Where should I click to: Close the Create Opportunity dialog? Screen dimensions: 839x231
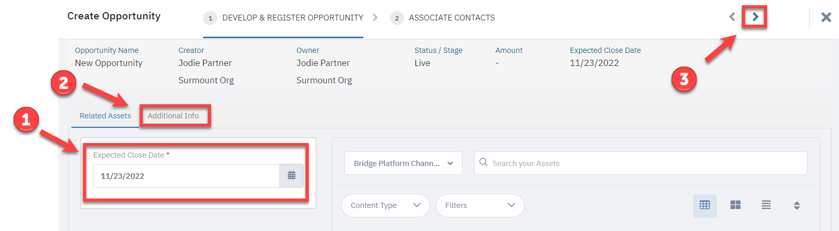tap(826, 17)
